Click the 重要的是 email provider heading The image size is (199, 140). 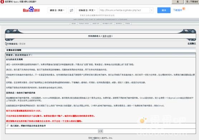pos(21,93)
